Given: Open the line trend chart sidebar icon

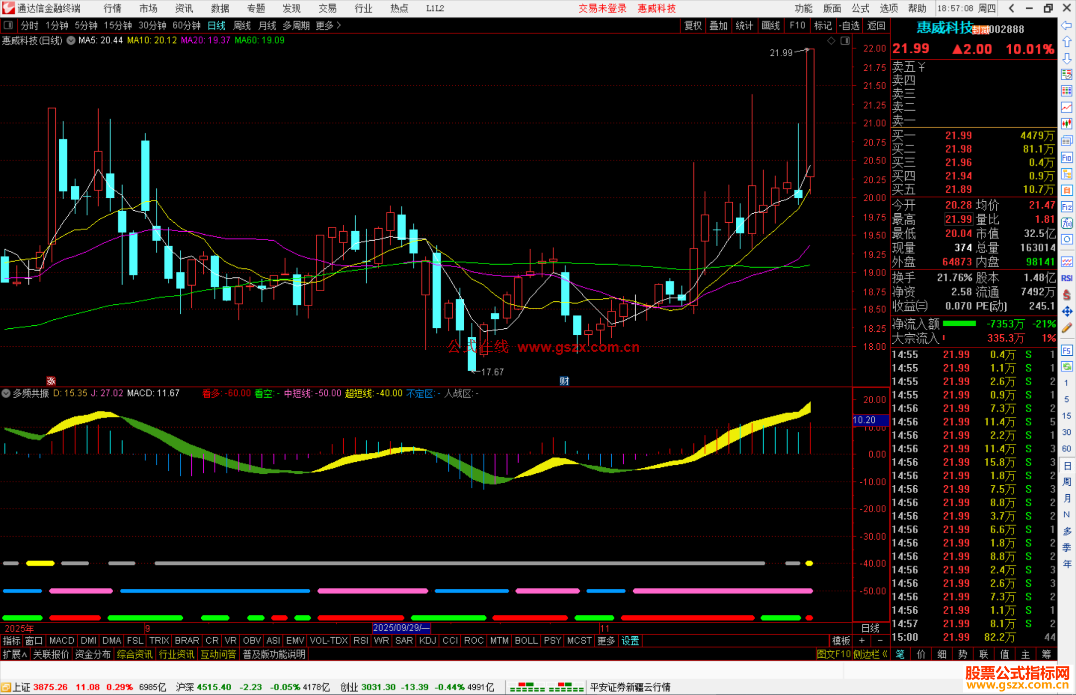Looking at the screenshot, I should 1067,108.
